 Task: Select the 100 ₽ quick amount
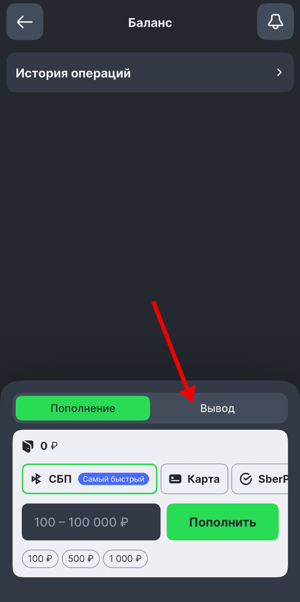[x=40, y=558]
